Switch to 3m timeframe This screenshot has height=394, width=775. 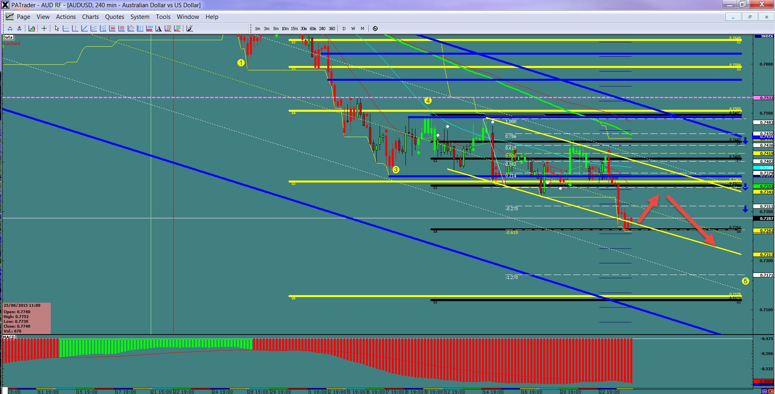tap(266, 29)
